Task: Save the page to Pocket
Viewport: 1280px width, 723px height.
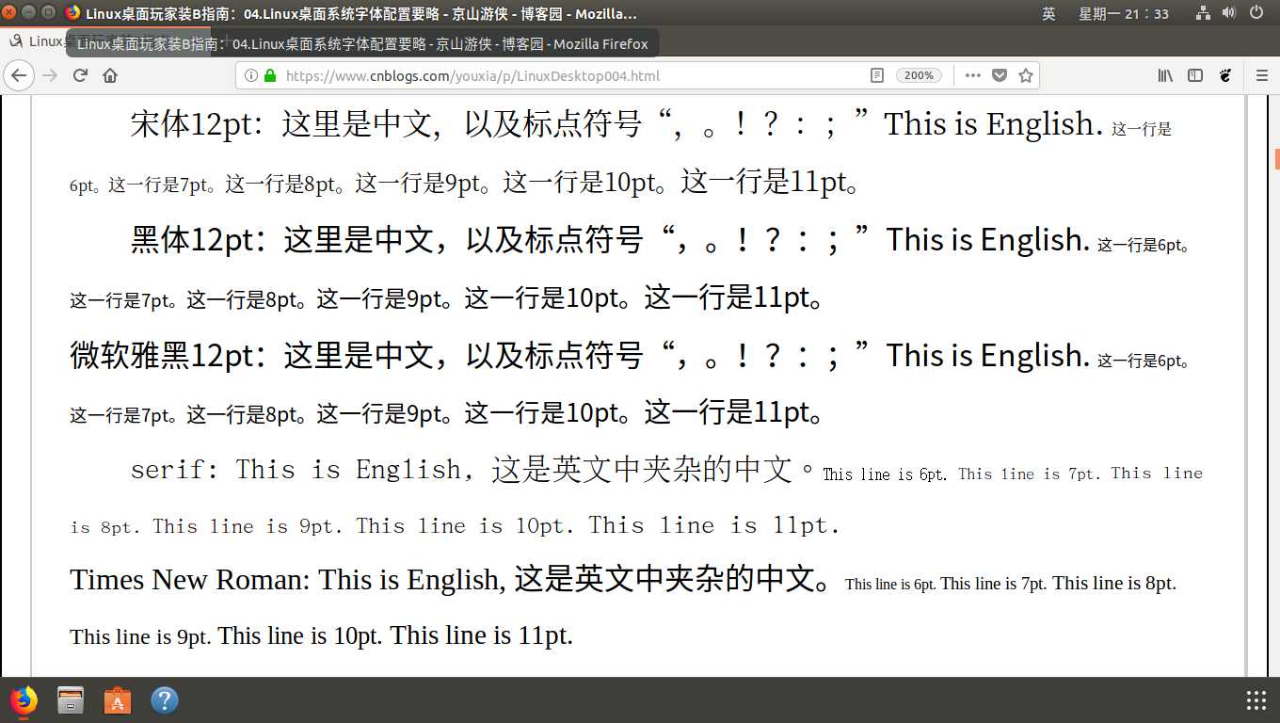Action: (x=1000, y=75)
